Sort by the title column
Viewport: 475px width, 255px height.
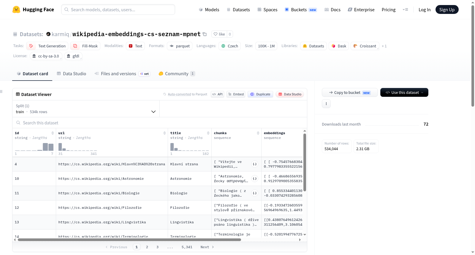(208, 133)
